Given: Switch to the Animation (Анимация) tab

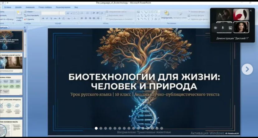Looking at the screenshot, I should point(31,7).
